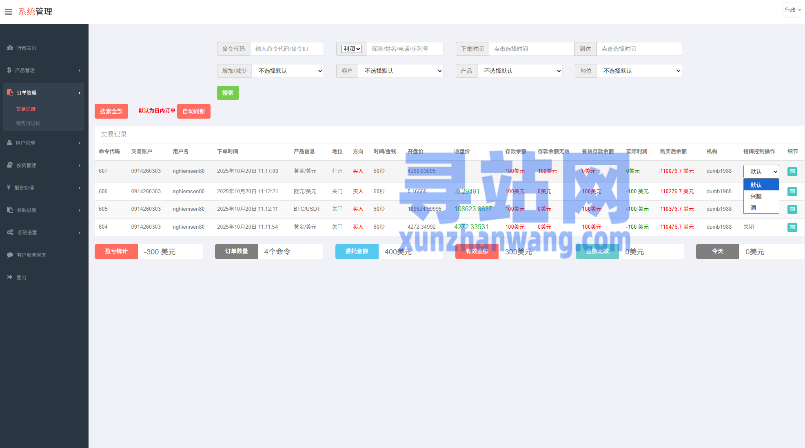The image size is (805, 448).
Task: Open details icon for order 604
Action: (792, 227)
